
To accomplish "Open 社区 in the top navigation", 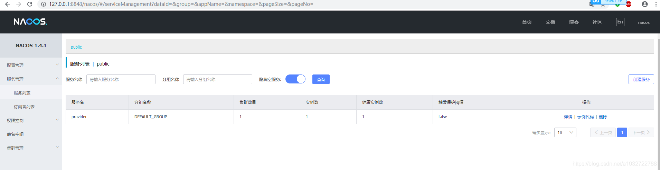I will tap(597, 22).
